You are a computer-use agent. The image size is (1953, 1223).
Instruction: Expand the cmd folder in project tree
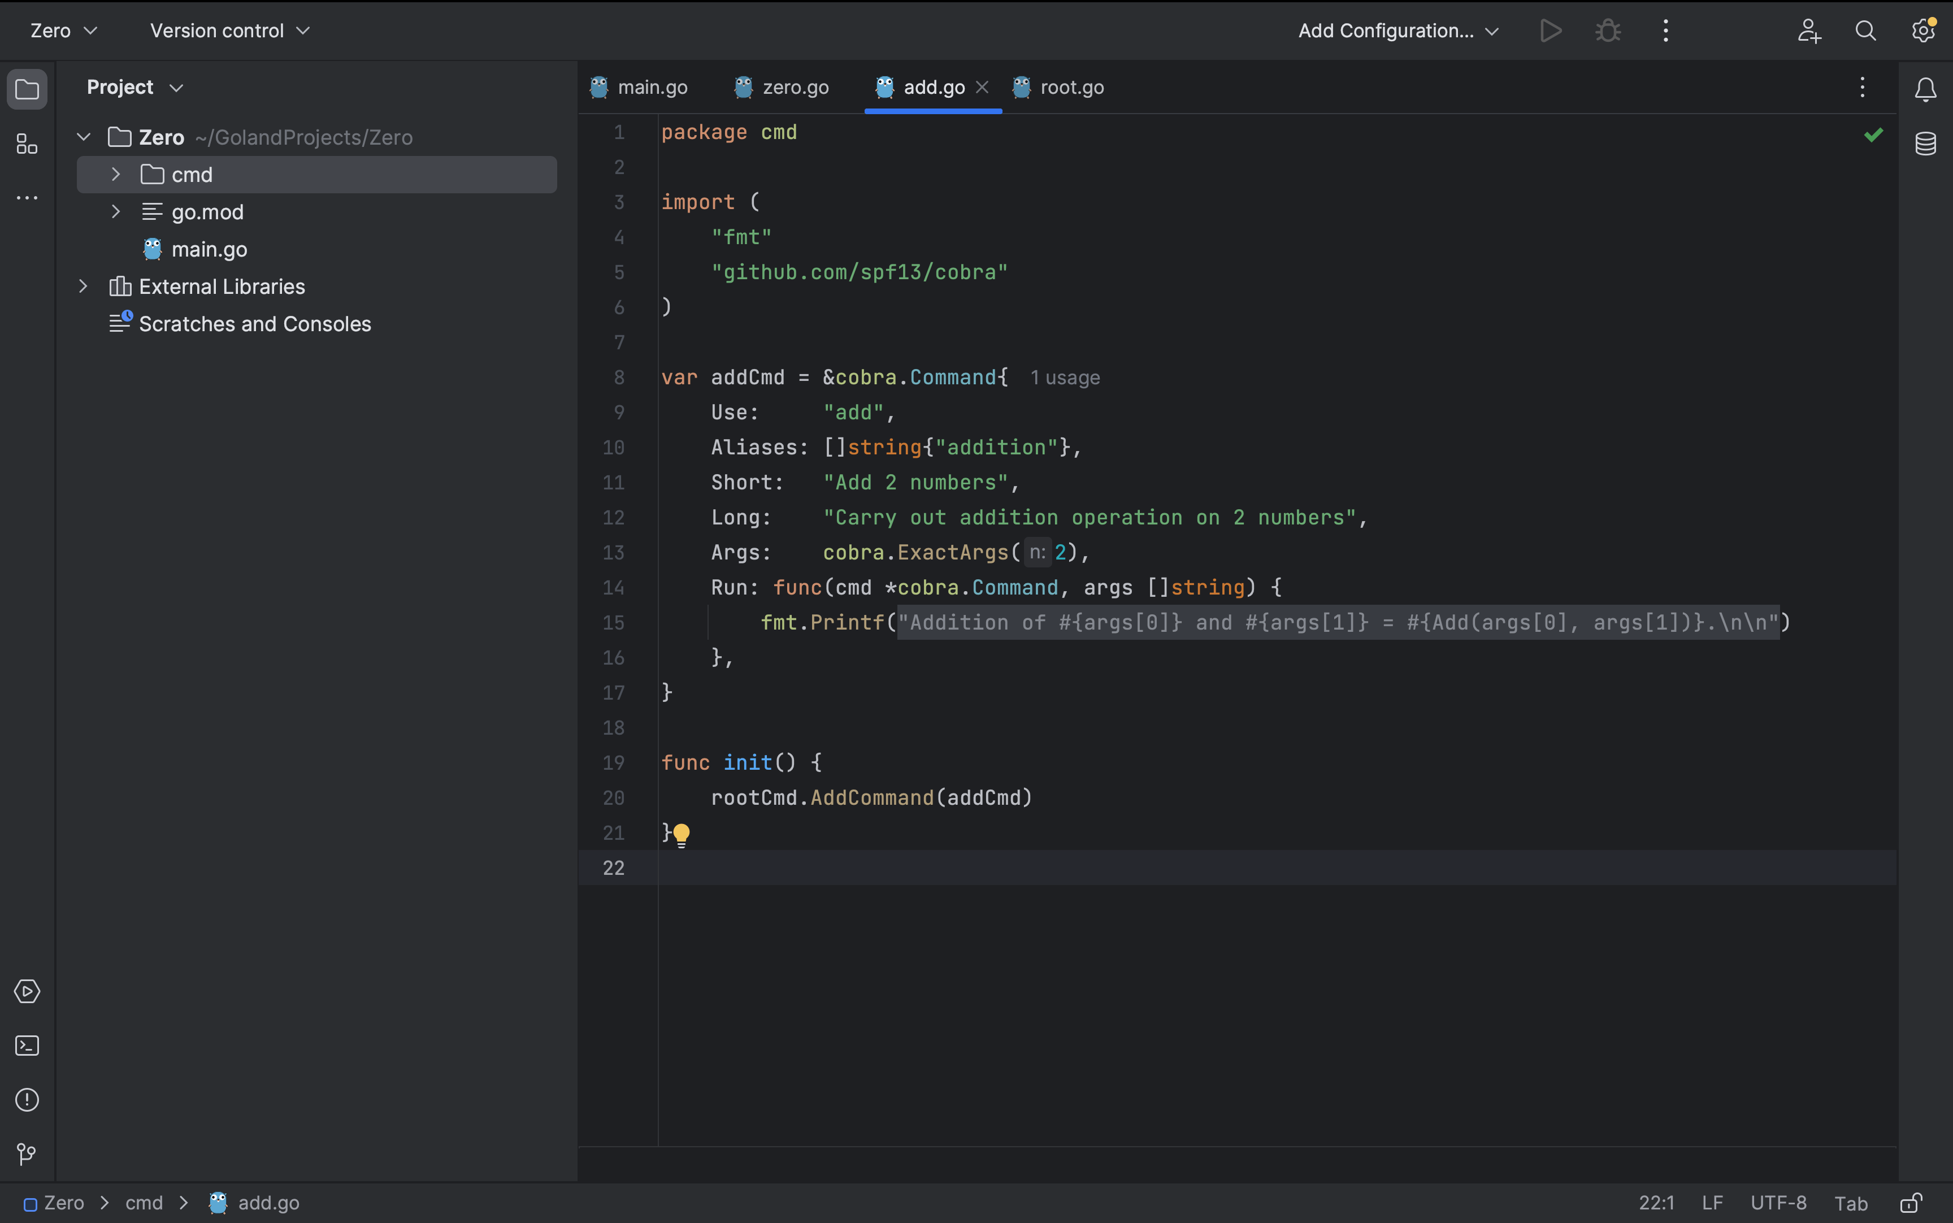point(116,174)
